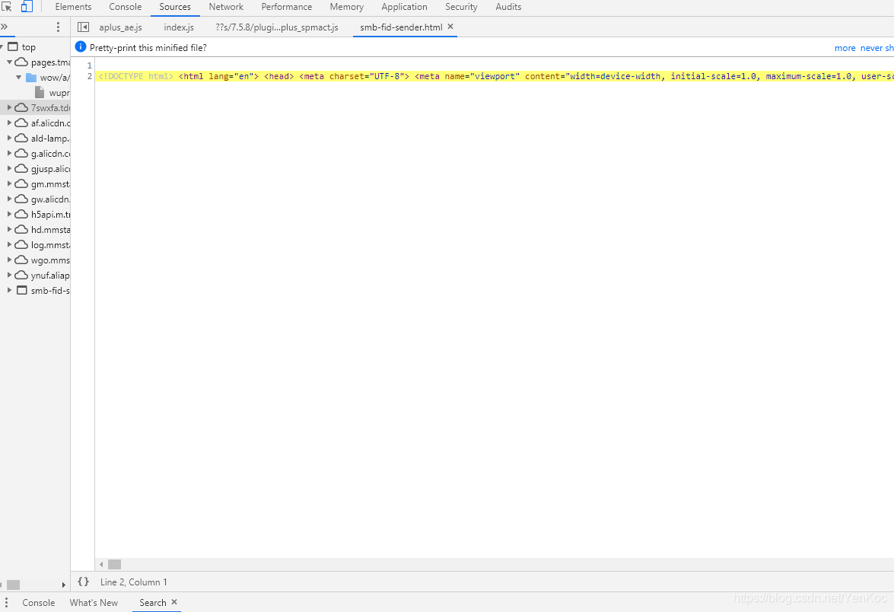
Task: Expand the af.alicdn domain node
Action: (x=9, y=123)
